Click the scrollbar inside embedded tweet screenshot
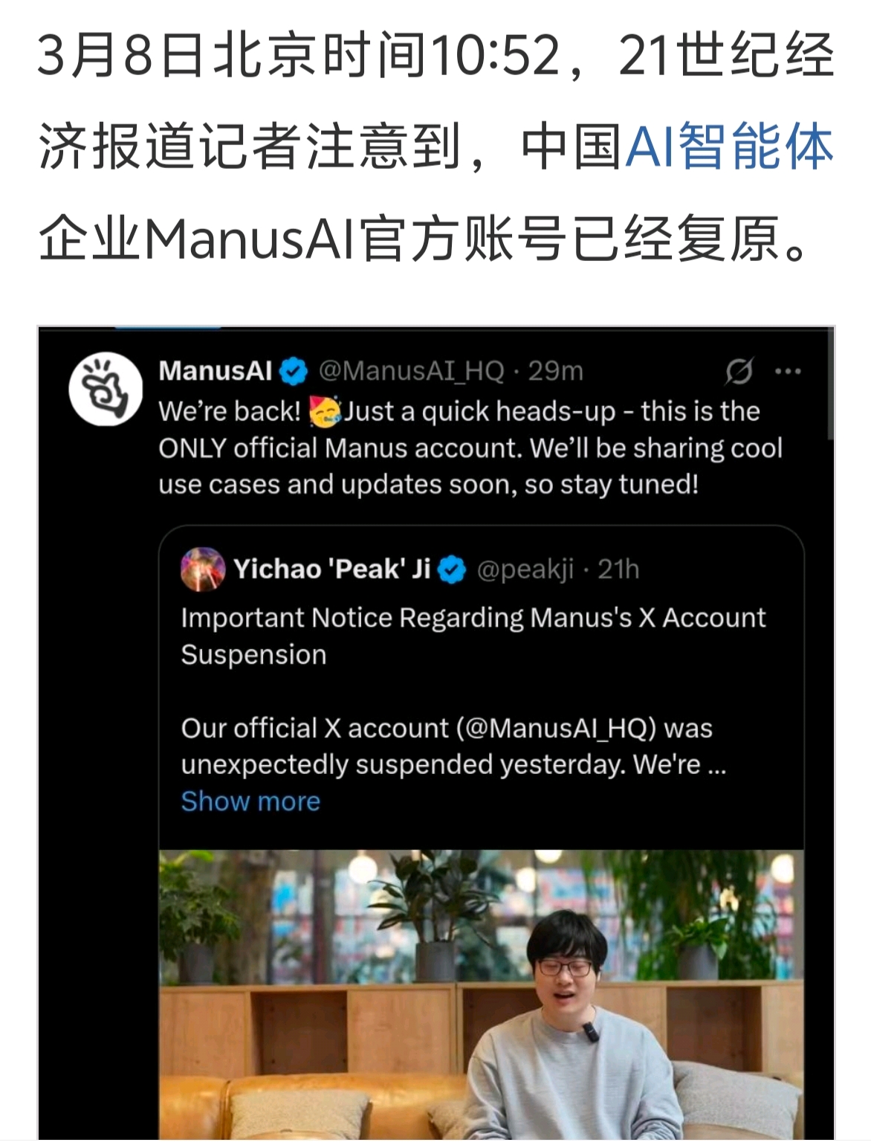Image resolution: width=871 pixels, height=1148 pixels. 831,383
